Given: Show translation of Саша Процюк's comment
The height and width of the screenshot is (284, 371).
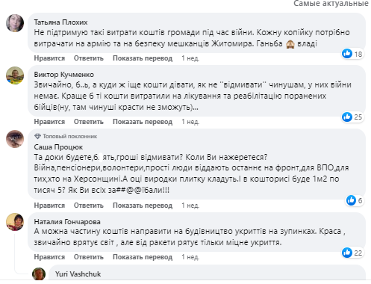Looking at the screenshot, I should [x=143, y=206].
